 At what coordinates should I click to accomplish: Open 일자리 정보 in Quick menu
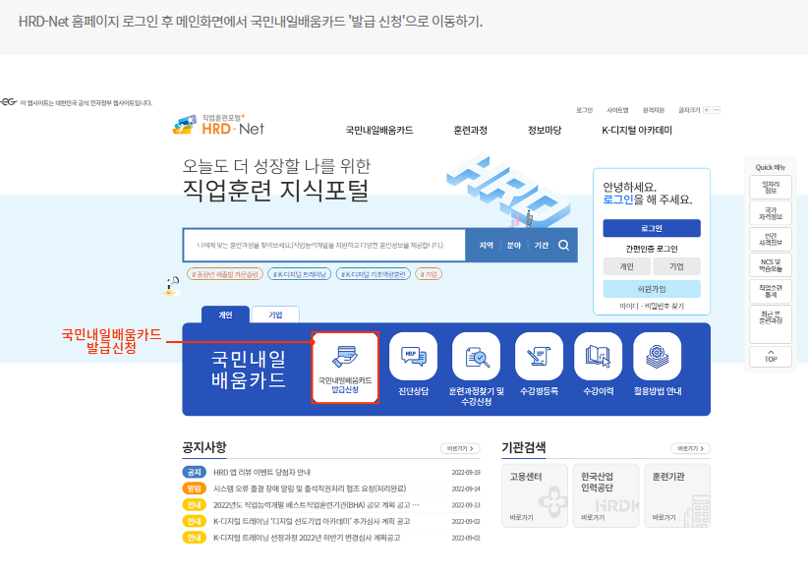tap(771, 188)
